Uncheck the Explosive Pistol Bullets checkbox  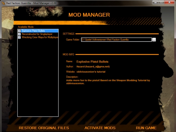point(19,31)
